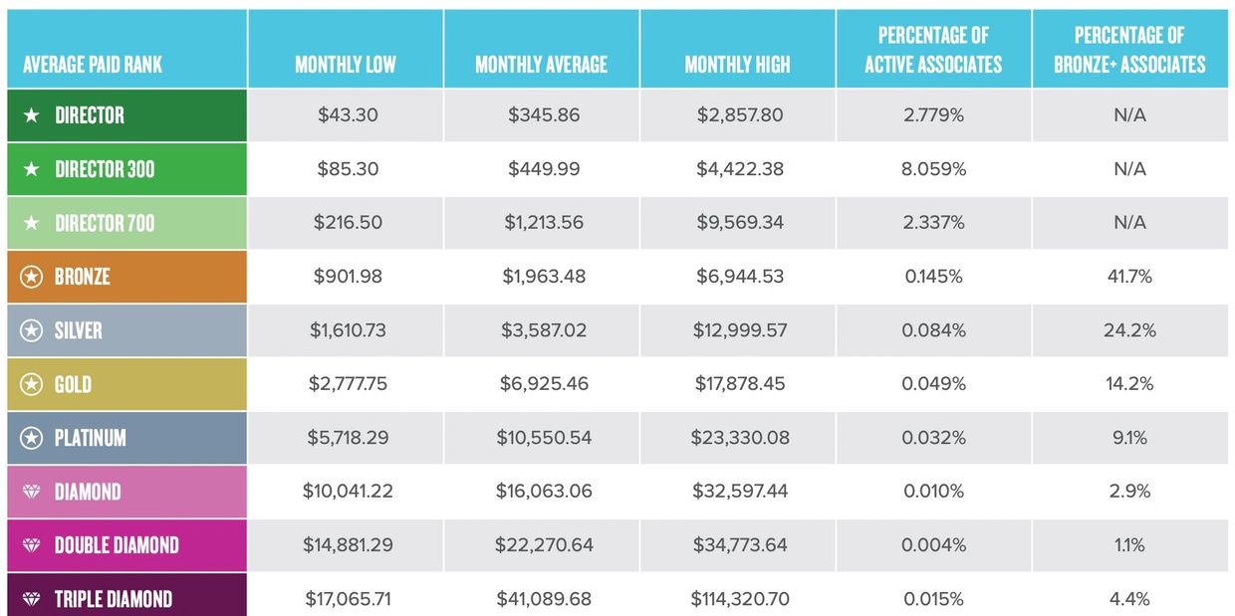The height and width of the screenshot is (616, 1235).
Task: Select the Monthly Low column header
Action: [x=346, y=66]
